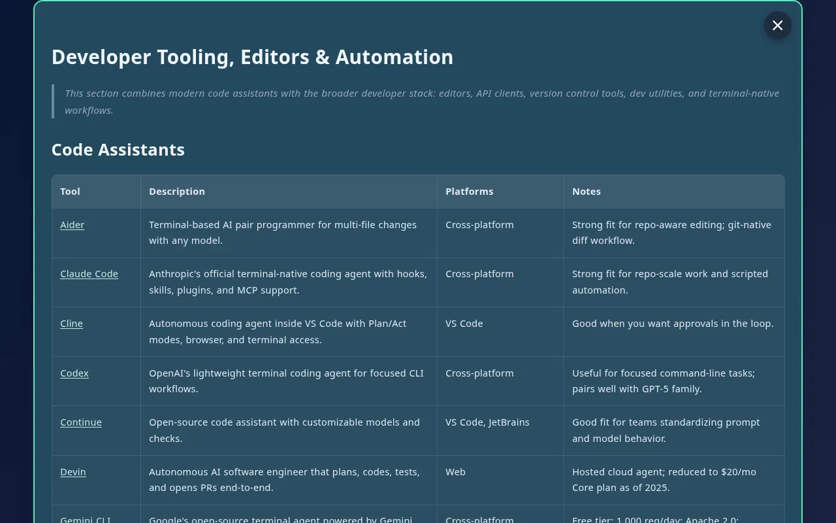Open the Aider link
Image resolution: width=836 pixels, height=523 pixels.
coord(72,225)
